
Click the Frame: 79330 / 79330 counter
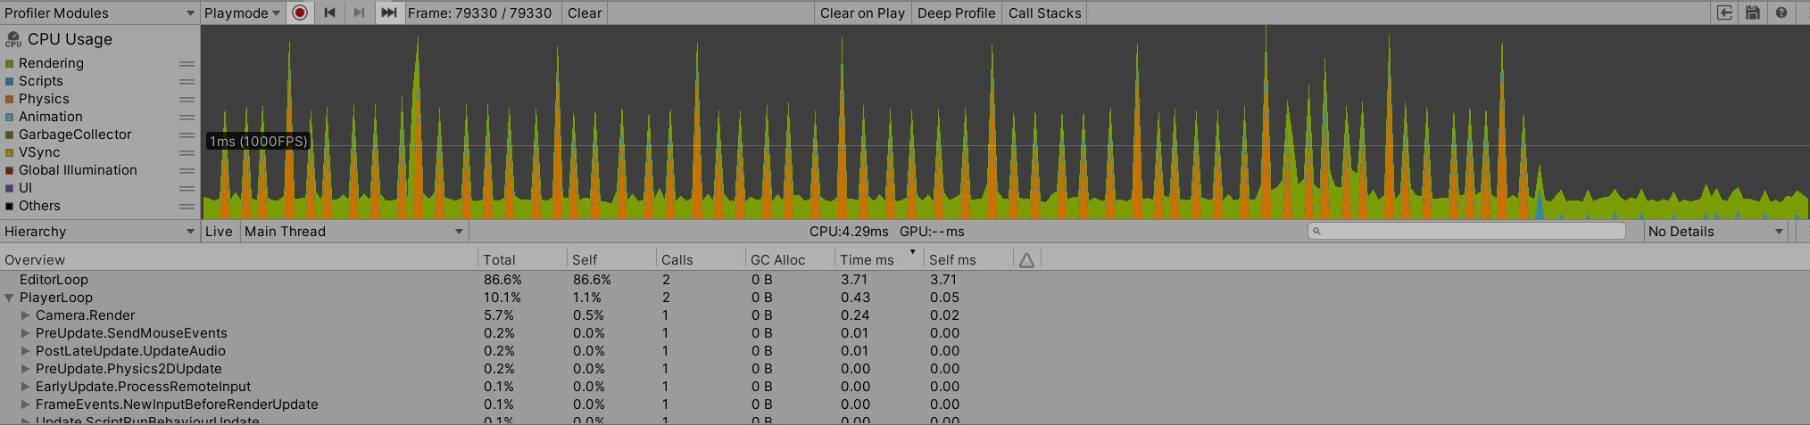coord(480,12)
